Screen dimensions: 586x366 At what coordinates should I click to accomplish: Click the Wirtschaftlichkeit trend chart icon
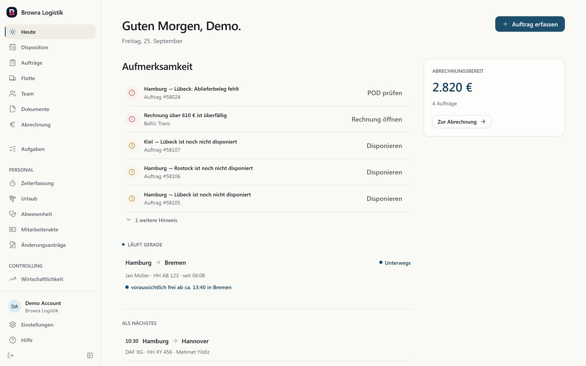point(13,279)
